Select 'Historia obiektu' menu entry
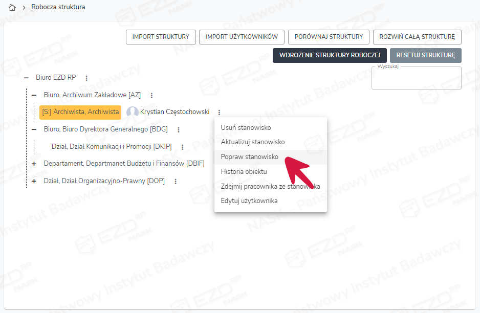 click(244, 171)
